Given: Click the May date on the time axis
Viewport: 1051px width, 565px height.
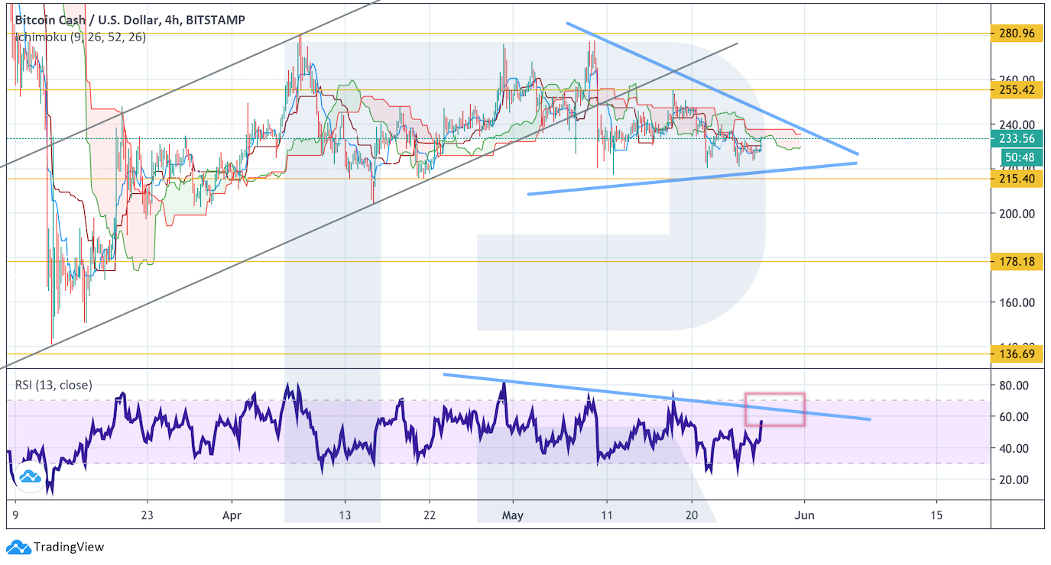Looking at the screenshot, I should [513, 515].
